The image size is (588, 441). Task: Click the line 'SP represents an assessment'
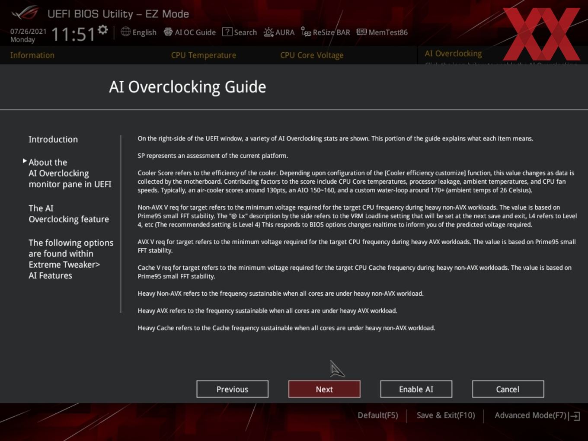click(213, 156)
